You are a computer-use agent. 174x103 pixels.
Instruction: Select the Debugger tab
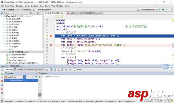tap(9, 69)
